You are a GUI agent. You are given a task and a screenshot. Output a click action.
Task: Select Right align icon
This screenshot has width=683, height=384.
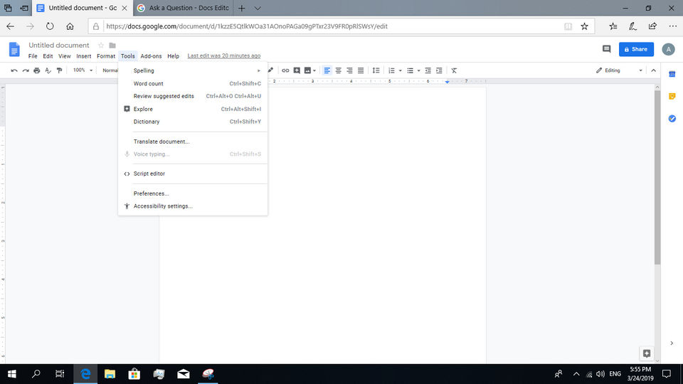(x=349, y=70)
